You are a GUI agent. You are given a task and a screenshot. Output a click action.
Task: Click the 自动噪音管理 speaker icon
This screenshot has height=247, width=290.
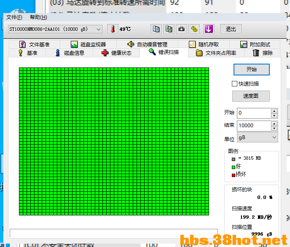pos(131,44)
